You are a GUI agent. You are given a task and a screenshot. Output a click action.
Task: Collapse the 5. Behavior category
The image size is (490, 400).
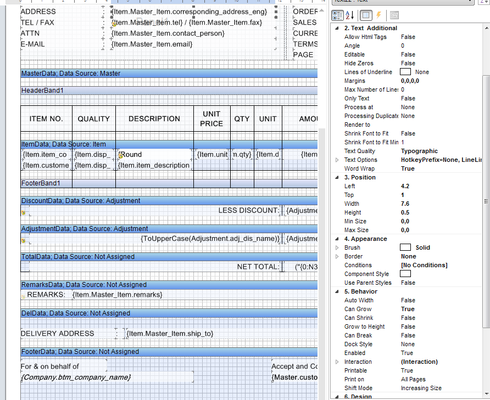pos(337,292)
